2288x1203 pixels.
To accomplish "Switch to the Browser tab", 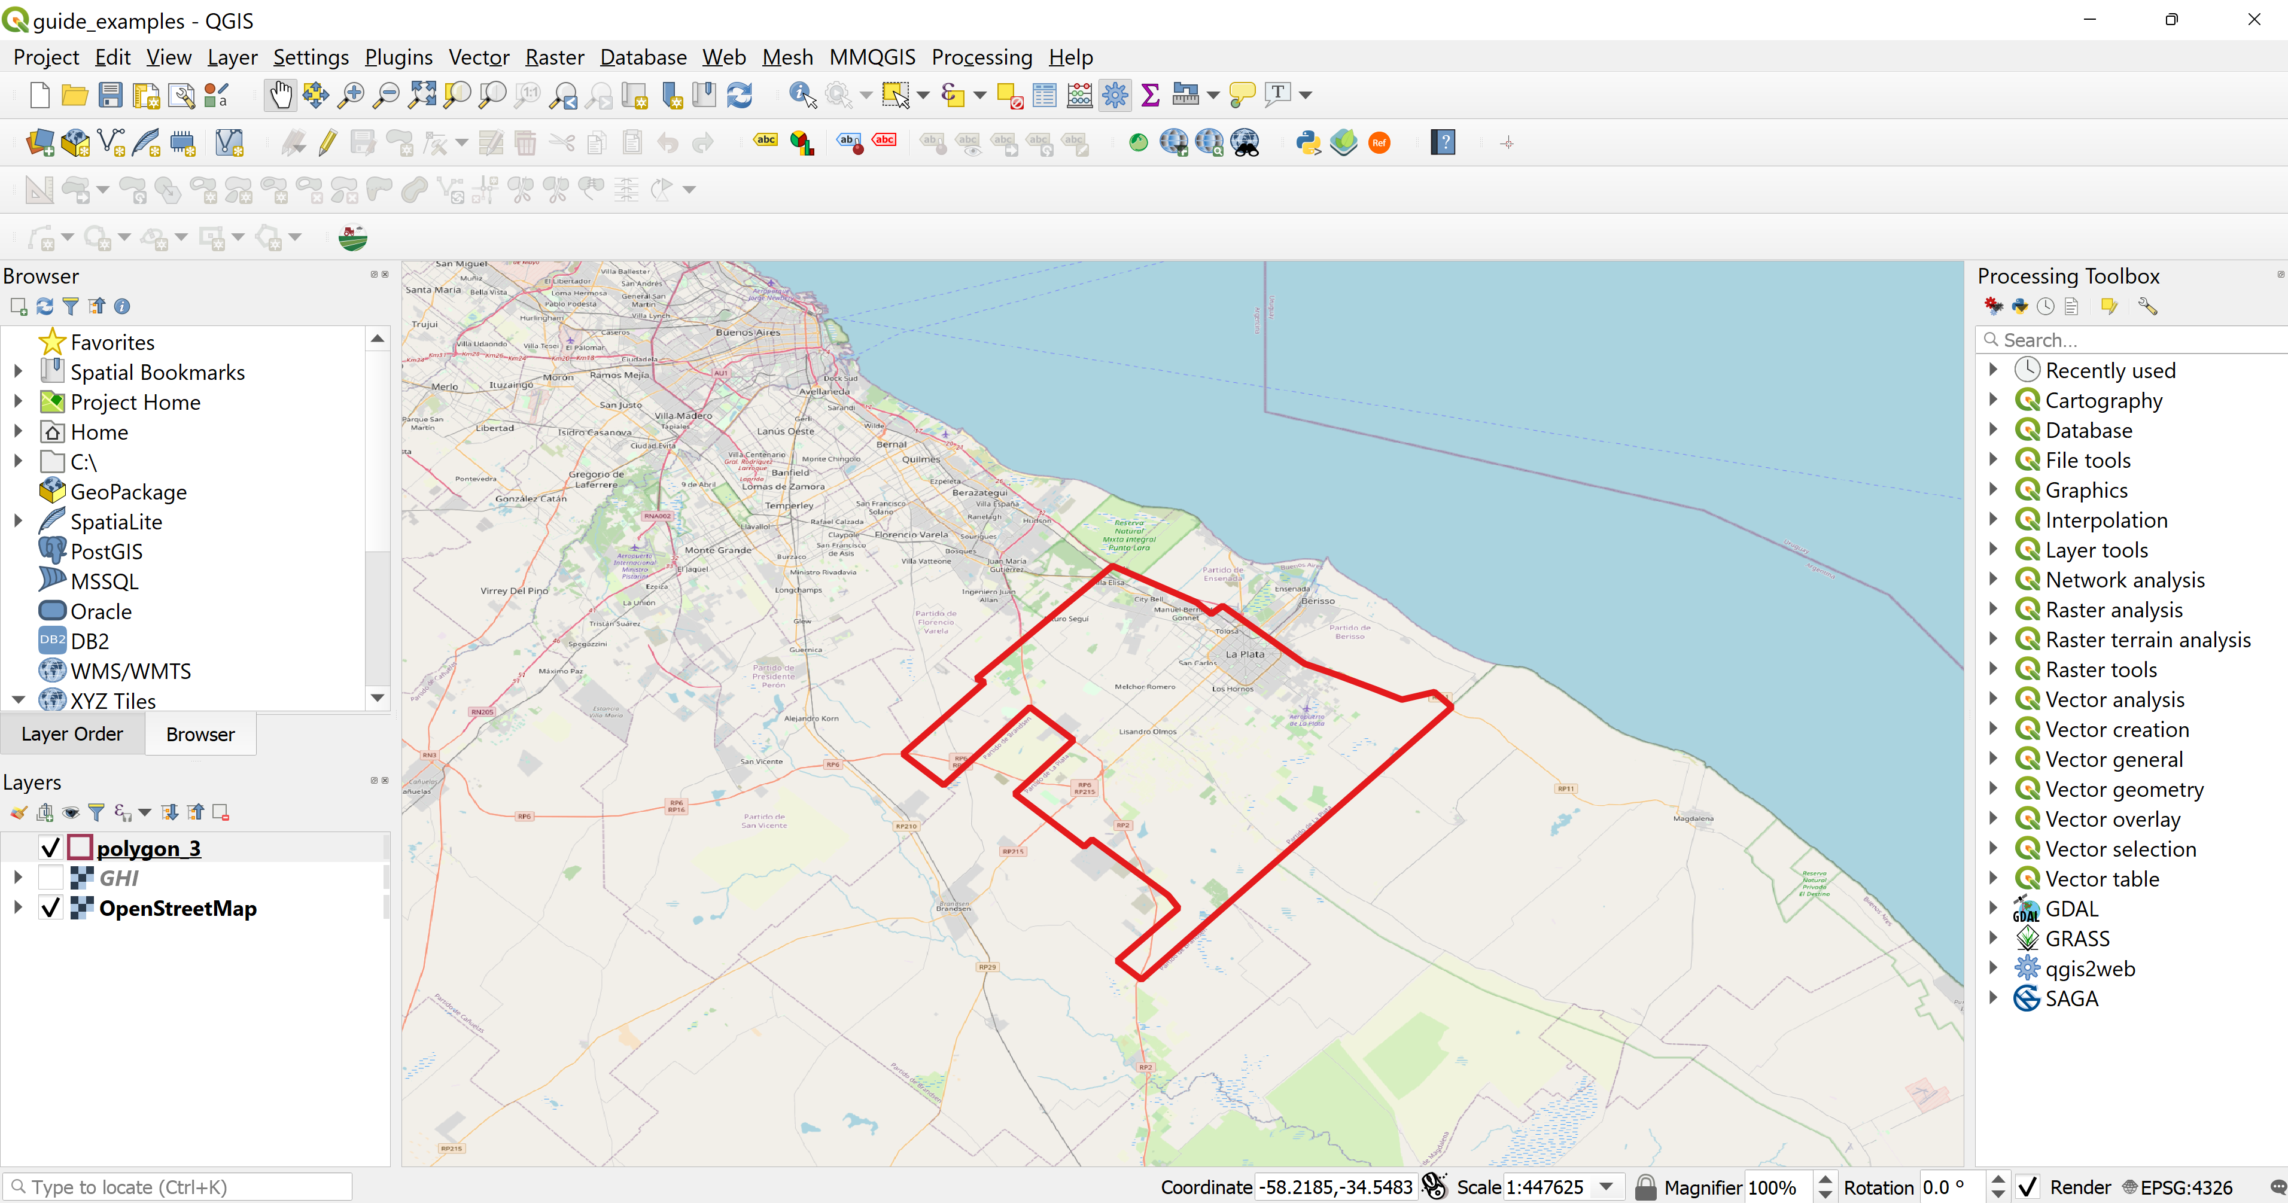I will click(200, 734).
